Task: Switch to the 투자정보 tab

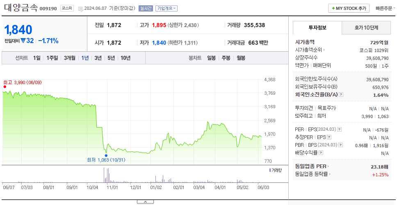Action: coord(317,27)
